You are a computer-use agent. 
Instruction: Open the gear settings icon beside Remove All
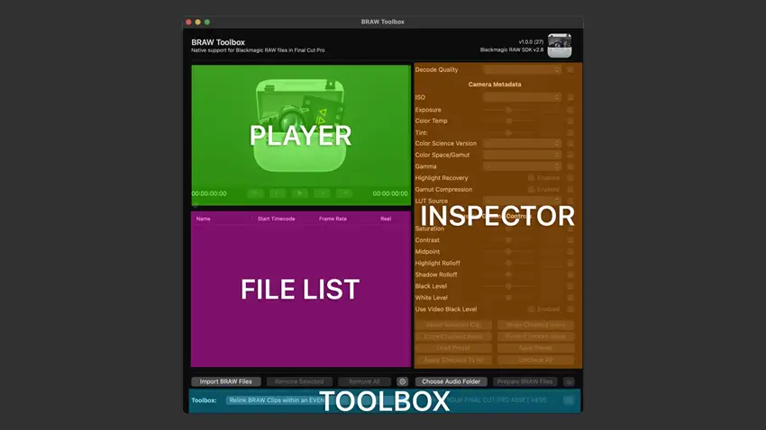click(x=402, y=381)
